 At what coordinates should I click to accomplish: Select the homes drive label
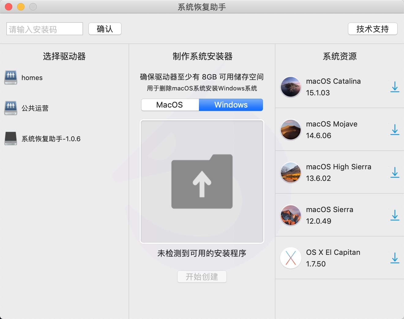(x=32, y=78)
